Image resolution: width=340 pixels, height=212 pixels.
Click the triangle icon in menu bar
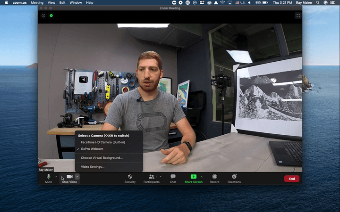(x=216, y=3)
